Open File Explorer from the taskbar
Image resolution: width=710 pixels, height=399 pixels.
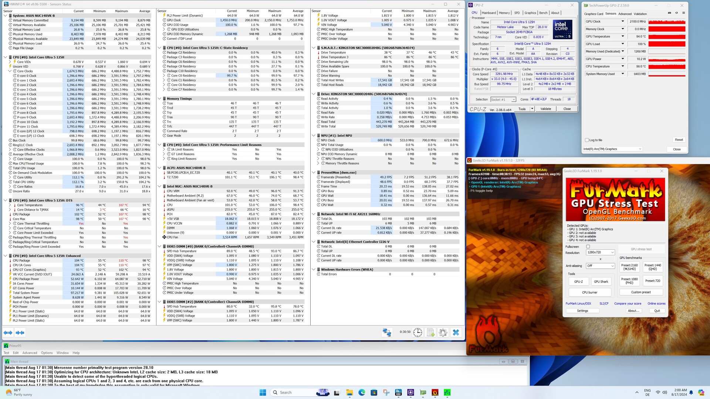[349, 392]
